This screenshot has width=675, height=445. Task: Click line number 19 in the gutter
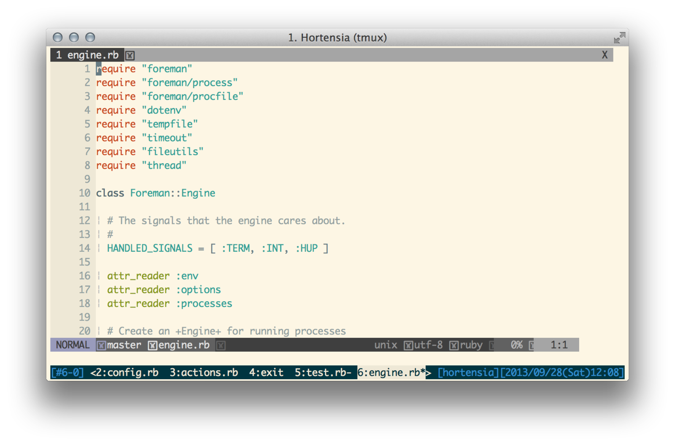[x=84, y=317]
